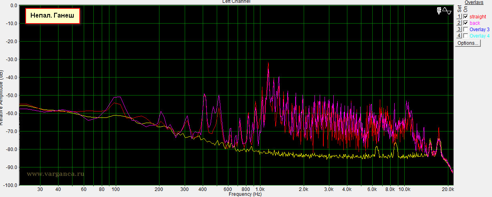Click the 'Left Channel' title text
492x197 pixels.
(x=236, y=2)
